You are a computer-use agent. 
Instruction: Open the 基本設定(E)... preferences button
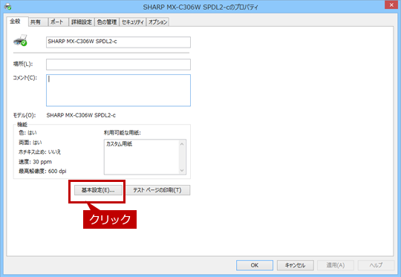coord(98,190)
